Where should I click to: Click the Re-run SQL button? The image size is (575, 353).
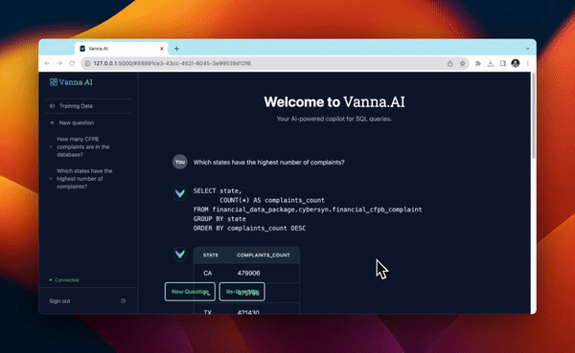pyautogui.click(x=242, y=292)
